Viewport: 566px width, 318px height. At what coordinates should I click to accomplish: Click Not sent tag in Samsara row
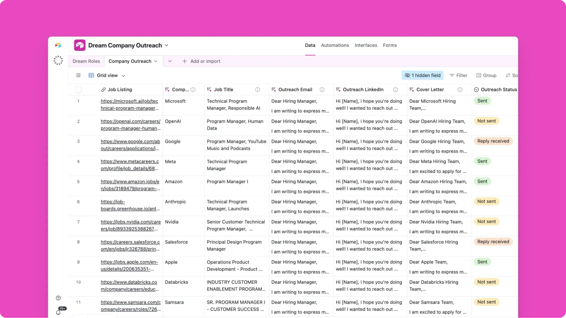pos(486,302)
